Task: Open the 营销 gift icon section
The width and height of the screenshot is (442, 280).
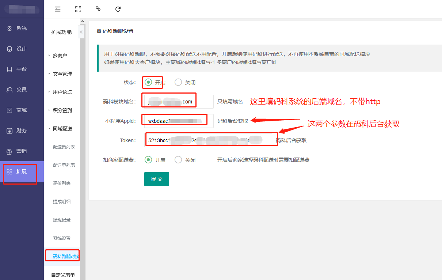Action: (x=9, y=151)
